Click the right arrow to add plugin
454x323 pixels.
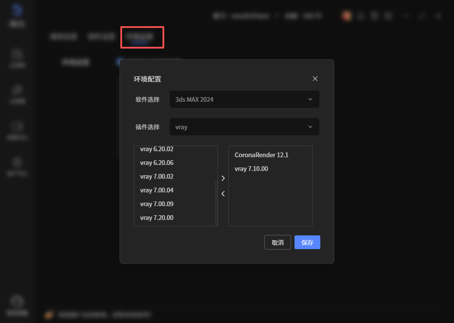click(x=223, y=178)
